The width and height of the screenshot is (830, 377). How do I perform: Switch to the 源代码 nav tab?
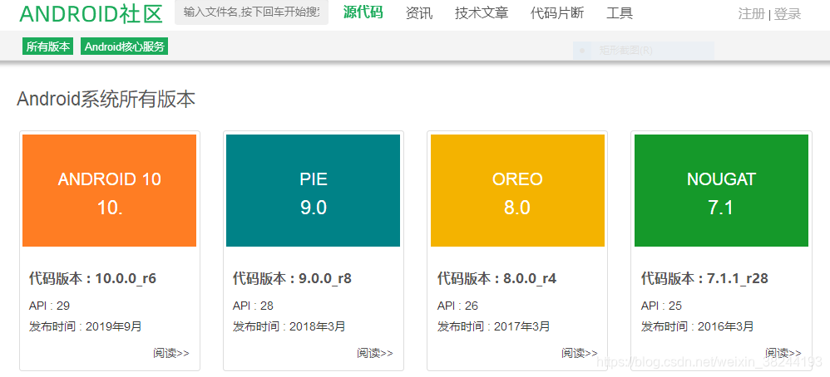[x=363, y=12]
